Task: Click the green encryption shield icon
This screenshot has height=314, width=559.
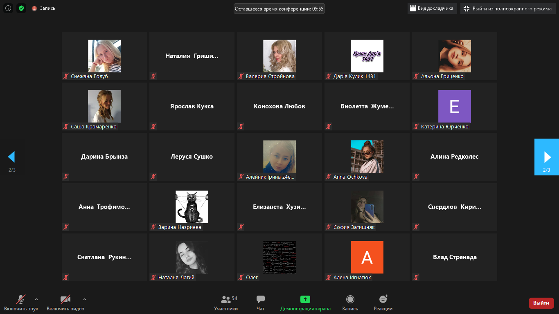Action: [21, 8]
